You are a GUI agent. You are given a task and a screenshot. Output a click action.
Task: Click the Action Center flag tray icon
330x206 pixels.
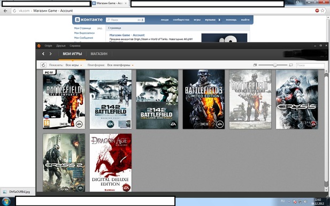click(x=295, y=202)
